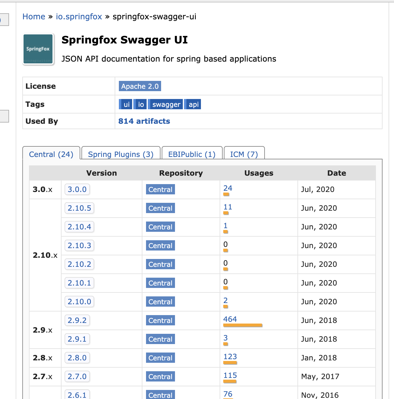The height and width of the screenshot is (399, 394).
Task: Go to the Central (24) tab
Action: click(51, 154)
